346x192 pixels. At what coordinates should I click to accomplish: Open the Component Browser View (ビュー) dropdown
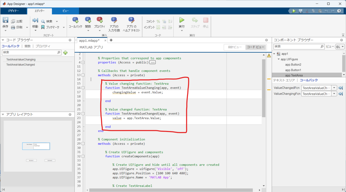[340, 47]
